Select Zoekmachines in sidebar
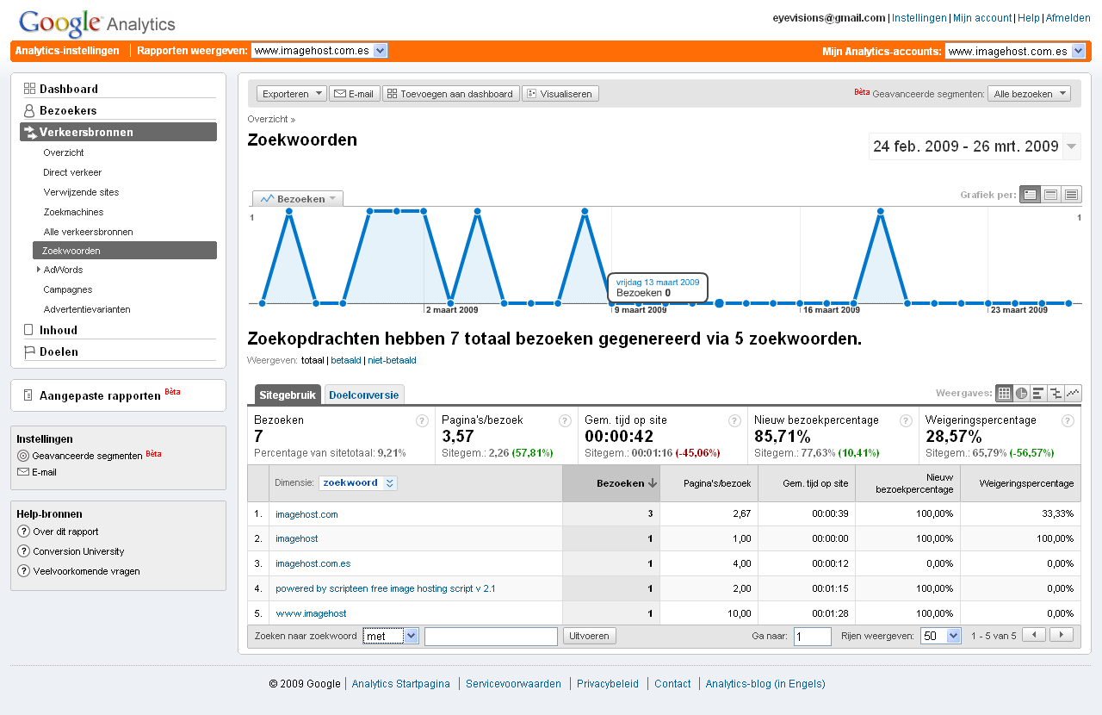 73,212
